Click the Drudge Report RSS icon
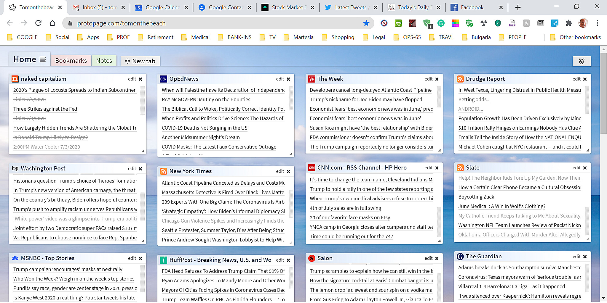The image size is (607, 303). (460, 79)
